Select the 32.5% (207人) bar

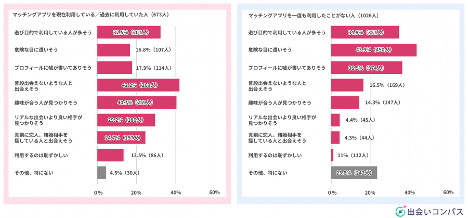click(x=129, y=32)
